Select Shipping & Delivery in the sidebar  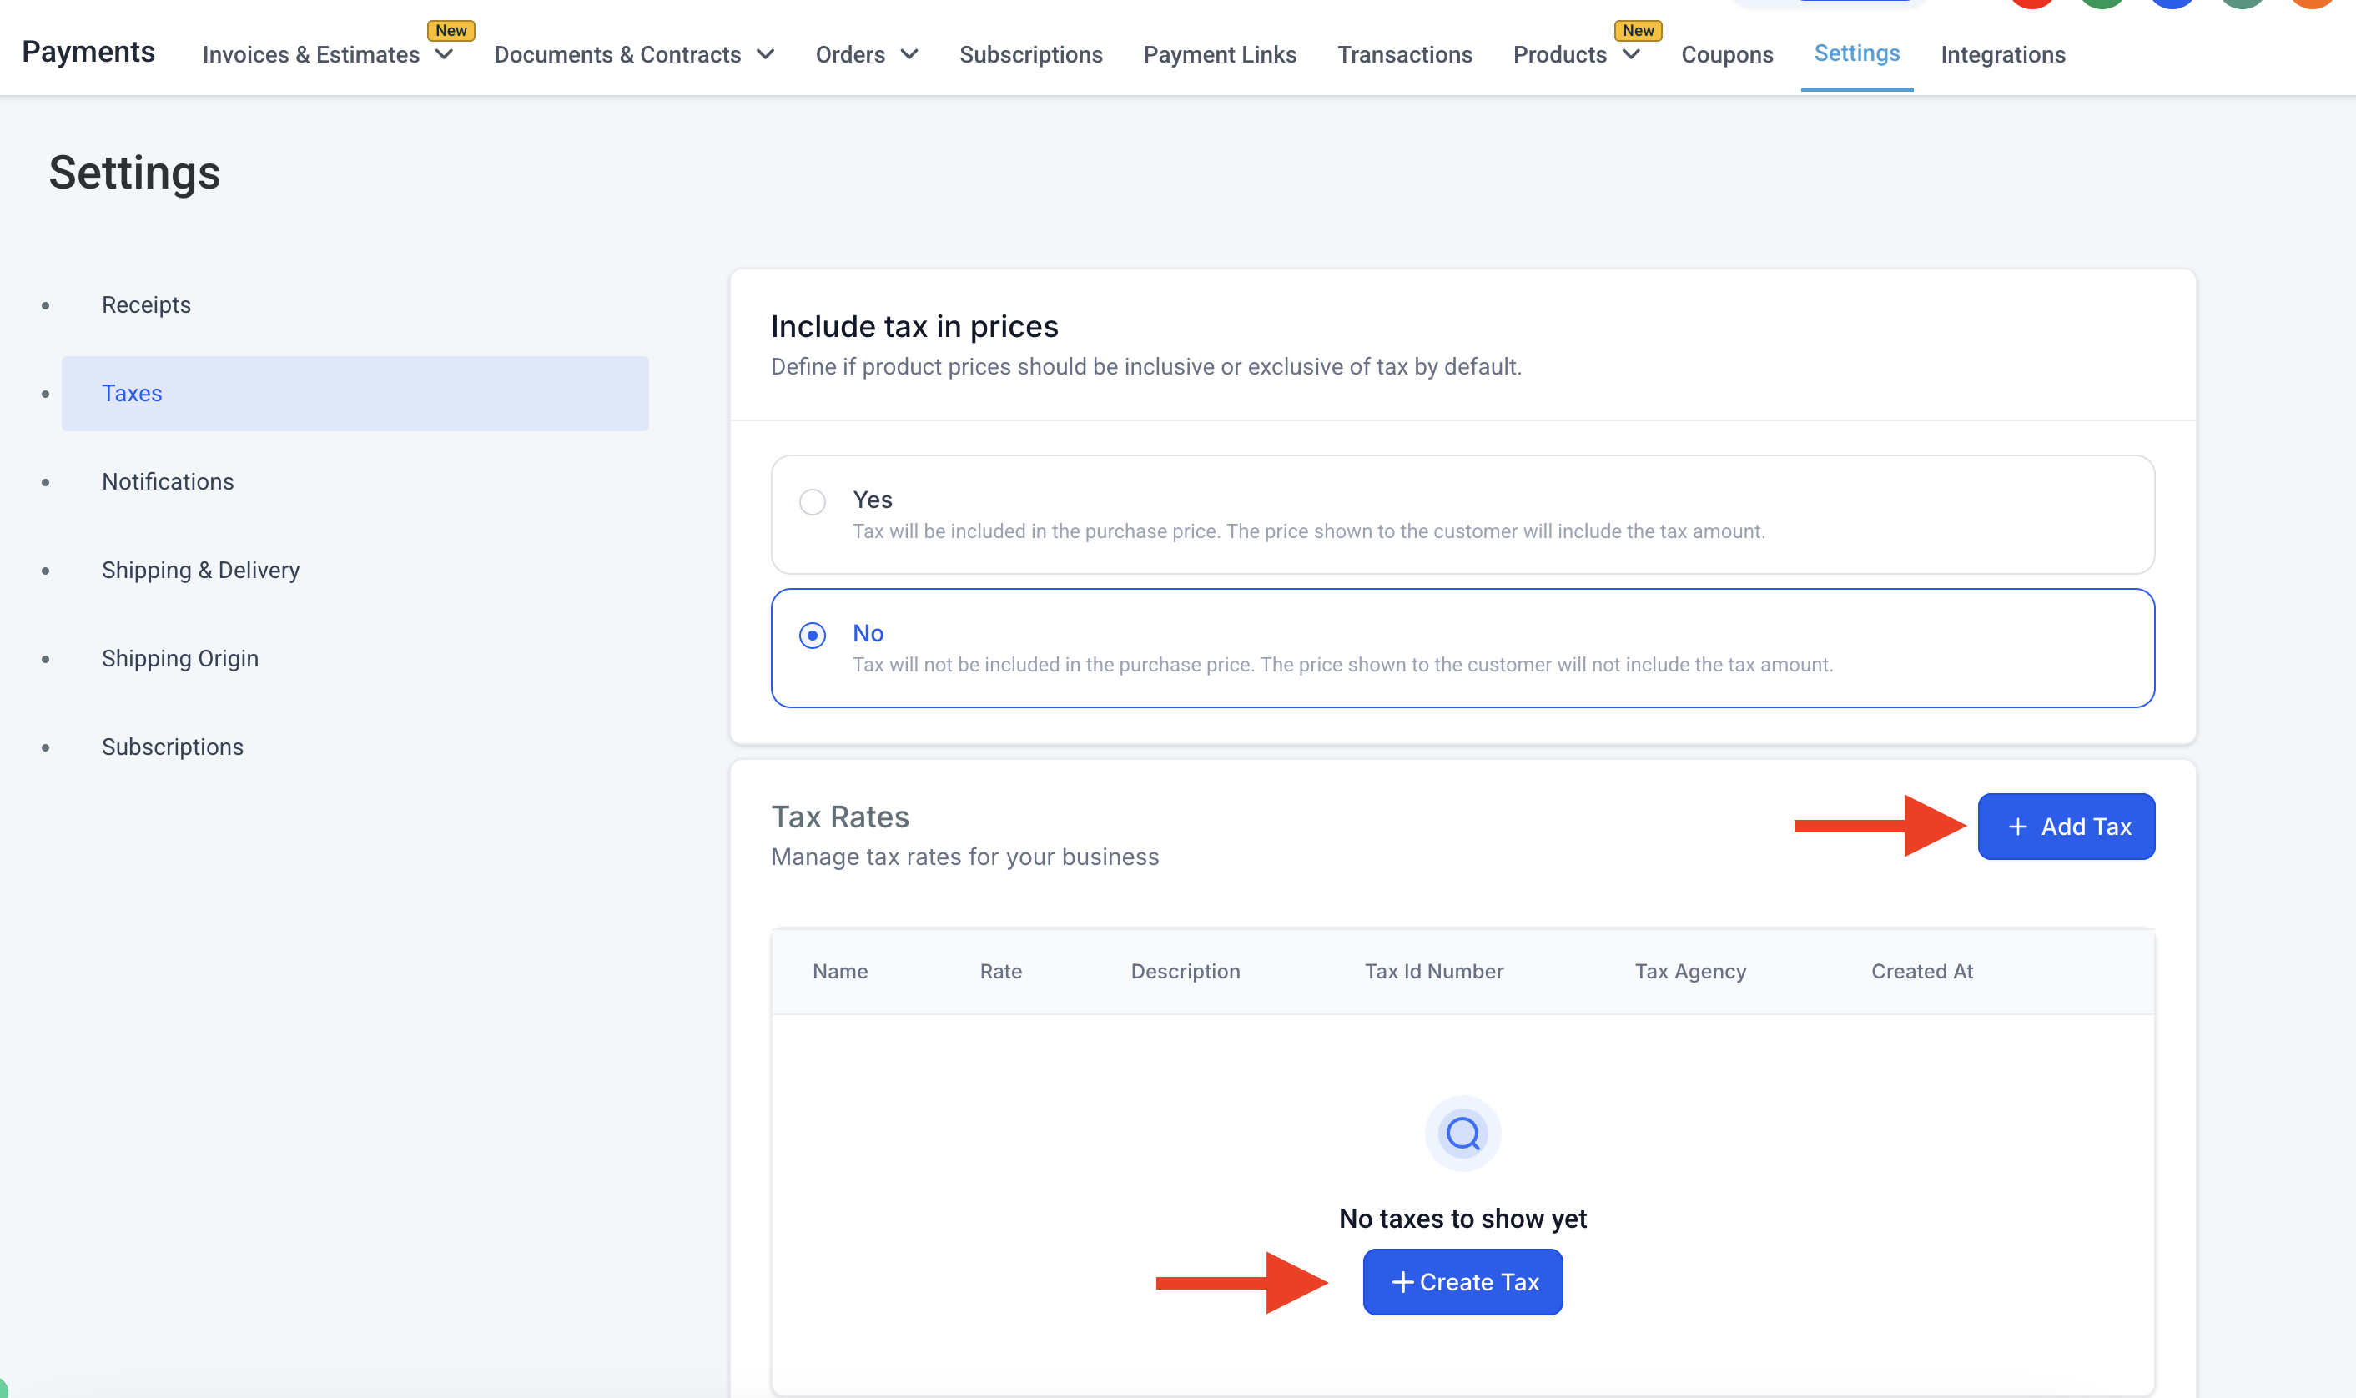[201, 570]
